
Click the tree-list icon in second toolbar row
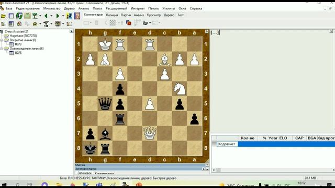tap(3, 24)
